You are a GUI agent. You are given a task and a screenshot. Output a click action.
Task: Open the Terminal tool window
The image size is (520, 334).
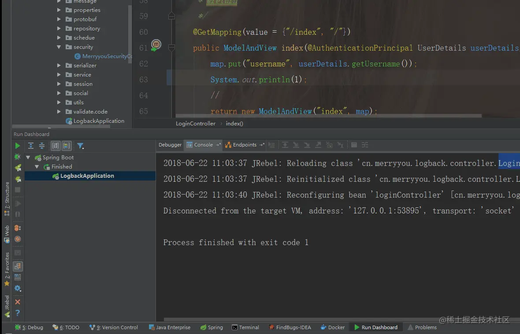coord(245,327)
